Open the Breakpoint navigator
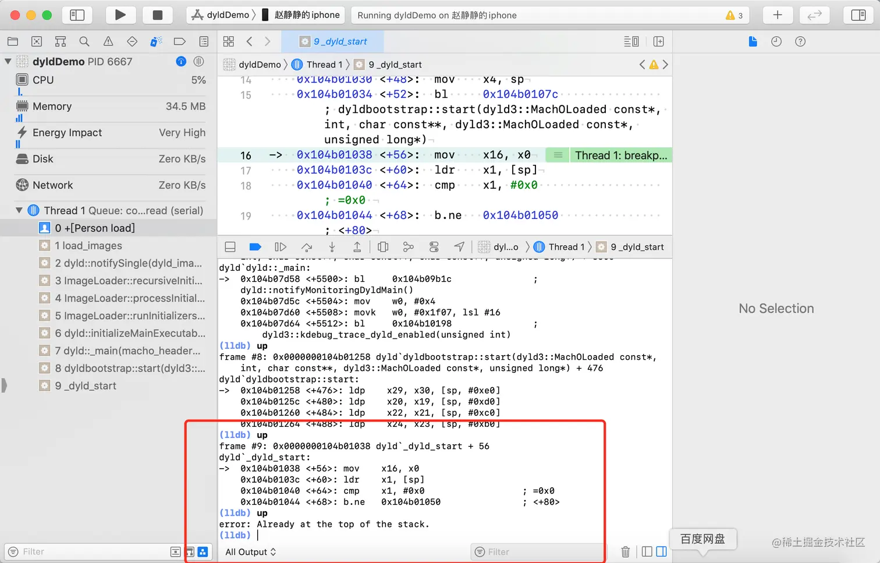Viewport: 880px width, 563px height. pos(180,41)
